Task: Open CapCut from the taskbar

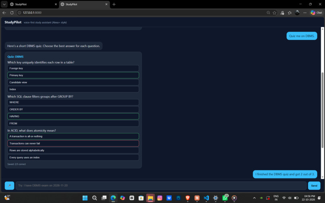Action: click(131, 198)
